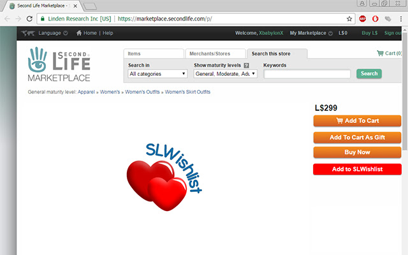This screenshot has width=408, height=255.
Task: Sign out of the marketplace
Action: 393,33
